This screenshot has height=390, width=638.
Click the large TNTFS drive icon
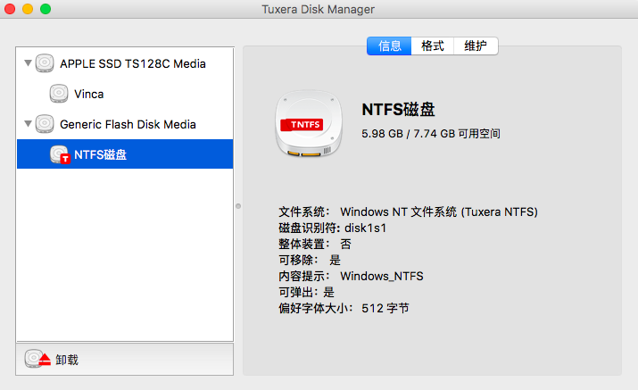(309, 123)
